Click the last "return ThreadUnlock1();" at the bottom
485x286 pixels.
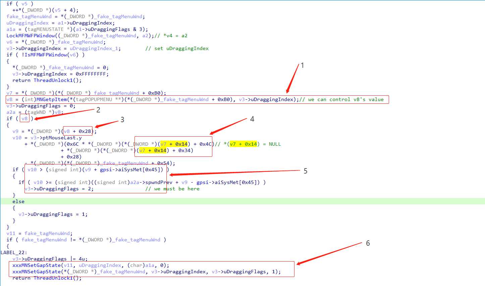click(47, 278)
